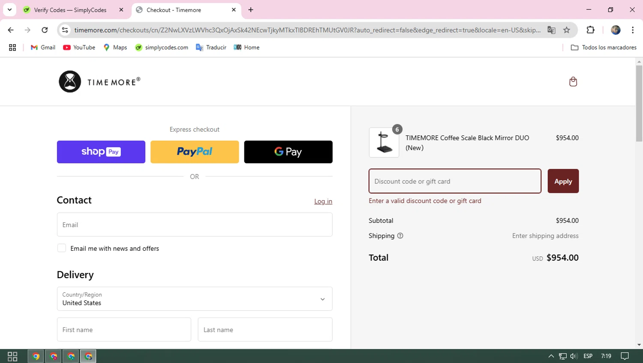Close the Checkout - Timemore tab
The width and height of the screenshot is (643, 363).
234,10
